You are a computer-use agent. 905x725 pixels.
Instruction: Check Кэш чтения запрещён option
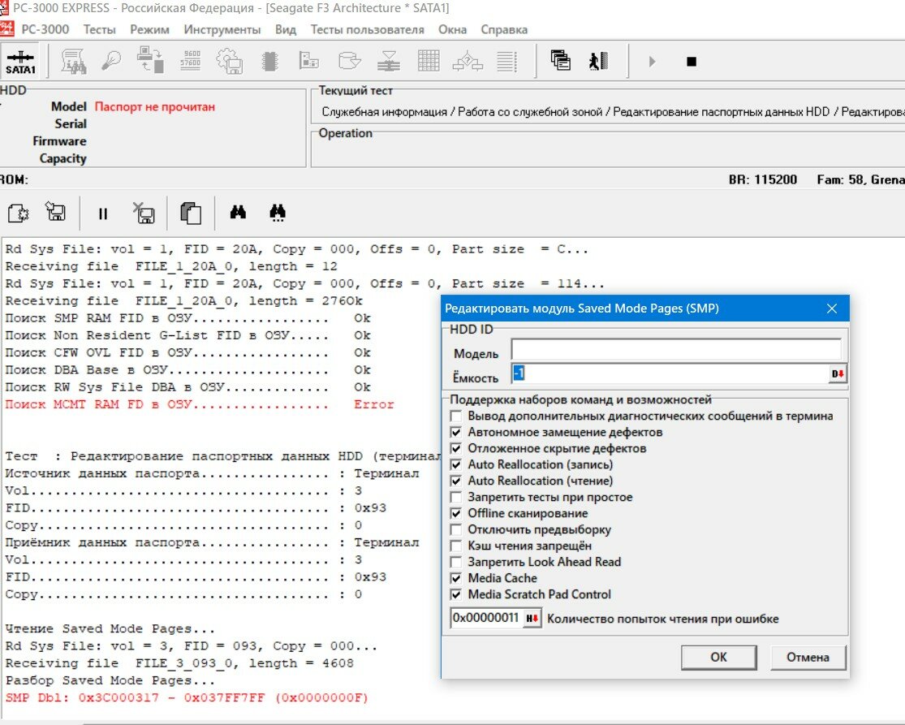(456, 546)
